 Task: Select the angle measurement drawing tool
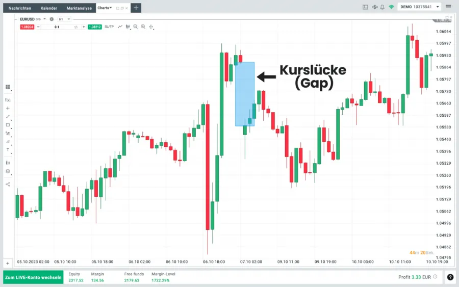8,142
